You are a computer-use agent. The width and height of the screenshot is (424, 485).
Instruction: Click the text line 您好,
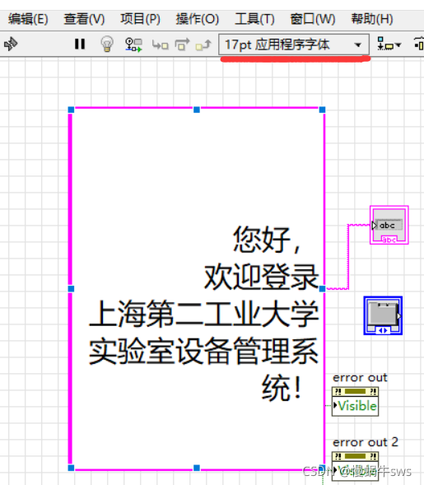coord(266,240)
